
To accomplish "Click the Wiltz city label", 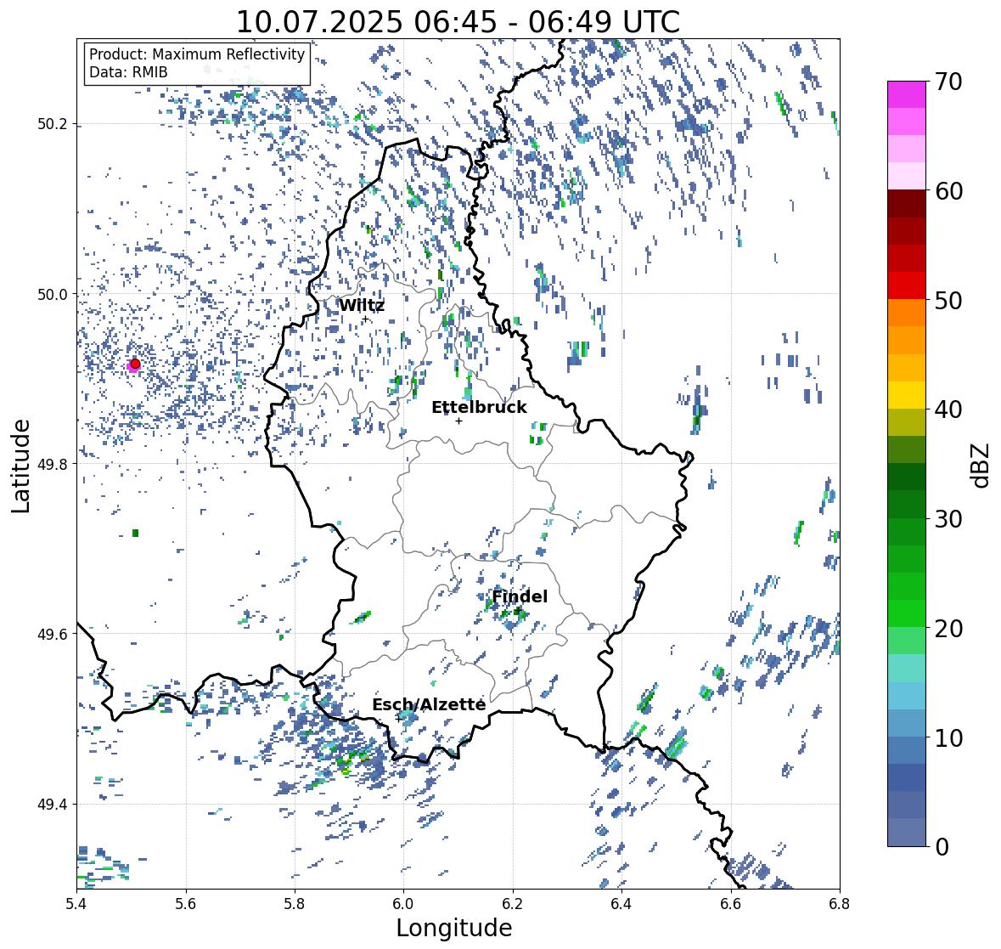I will coord(362,305).
